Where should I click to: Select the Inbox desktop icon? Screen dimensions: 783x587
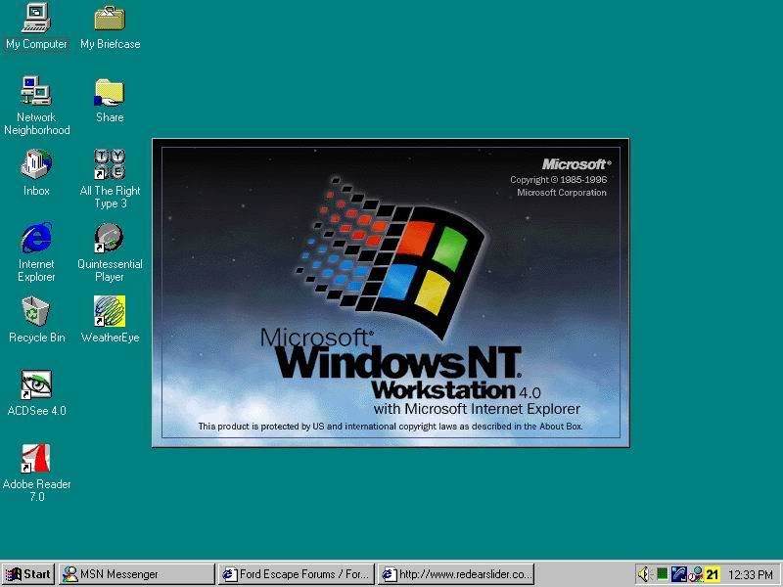pyautogui.click(x=36, y=164)
